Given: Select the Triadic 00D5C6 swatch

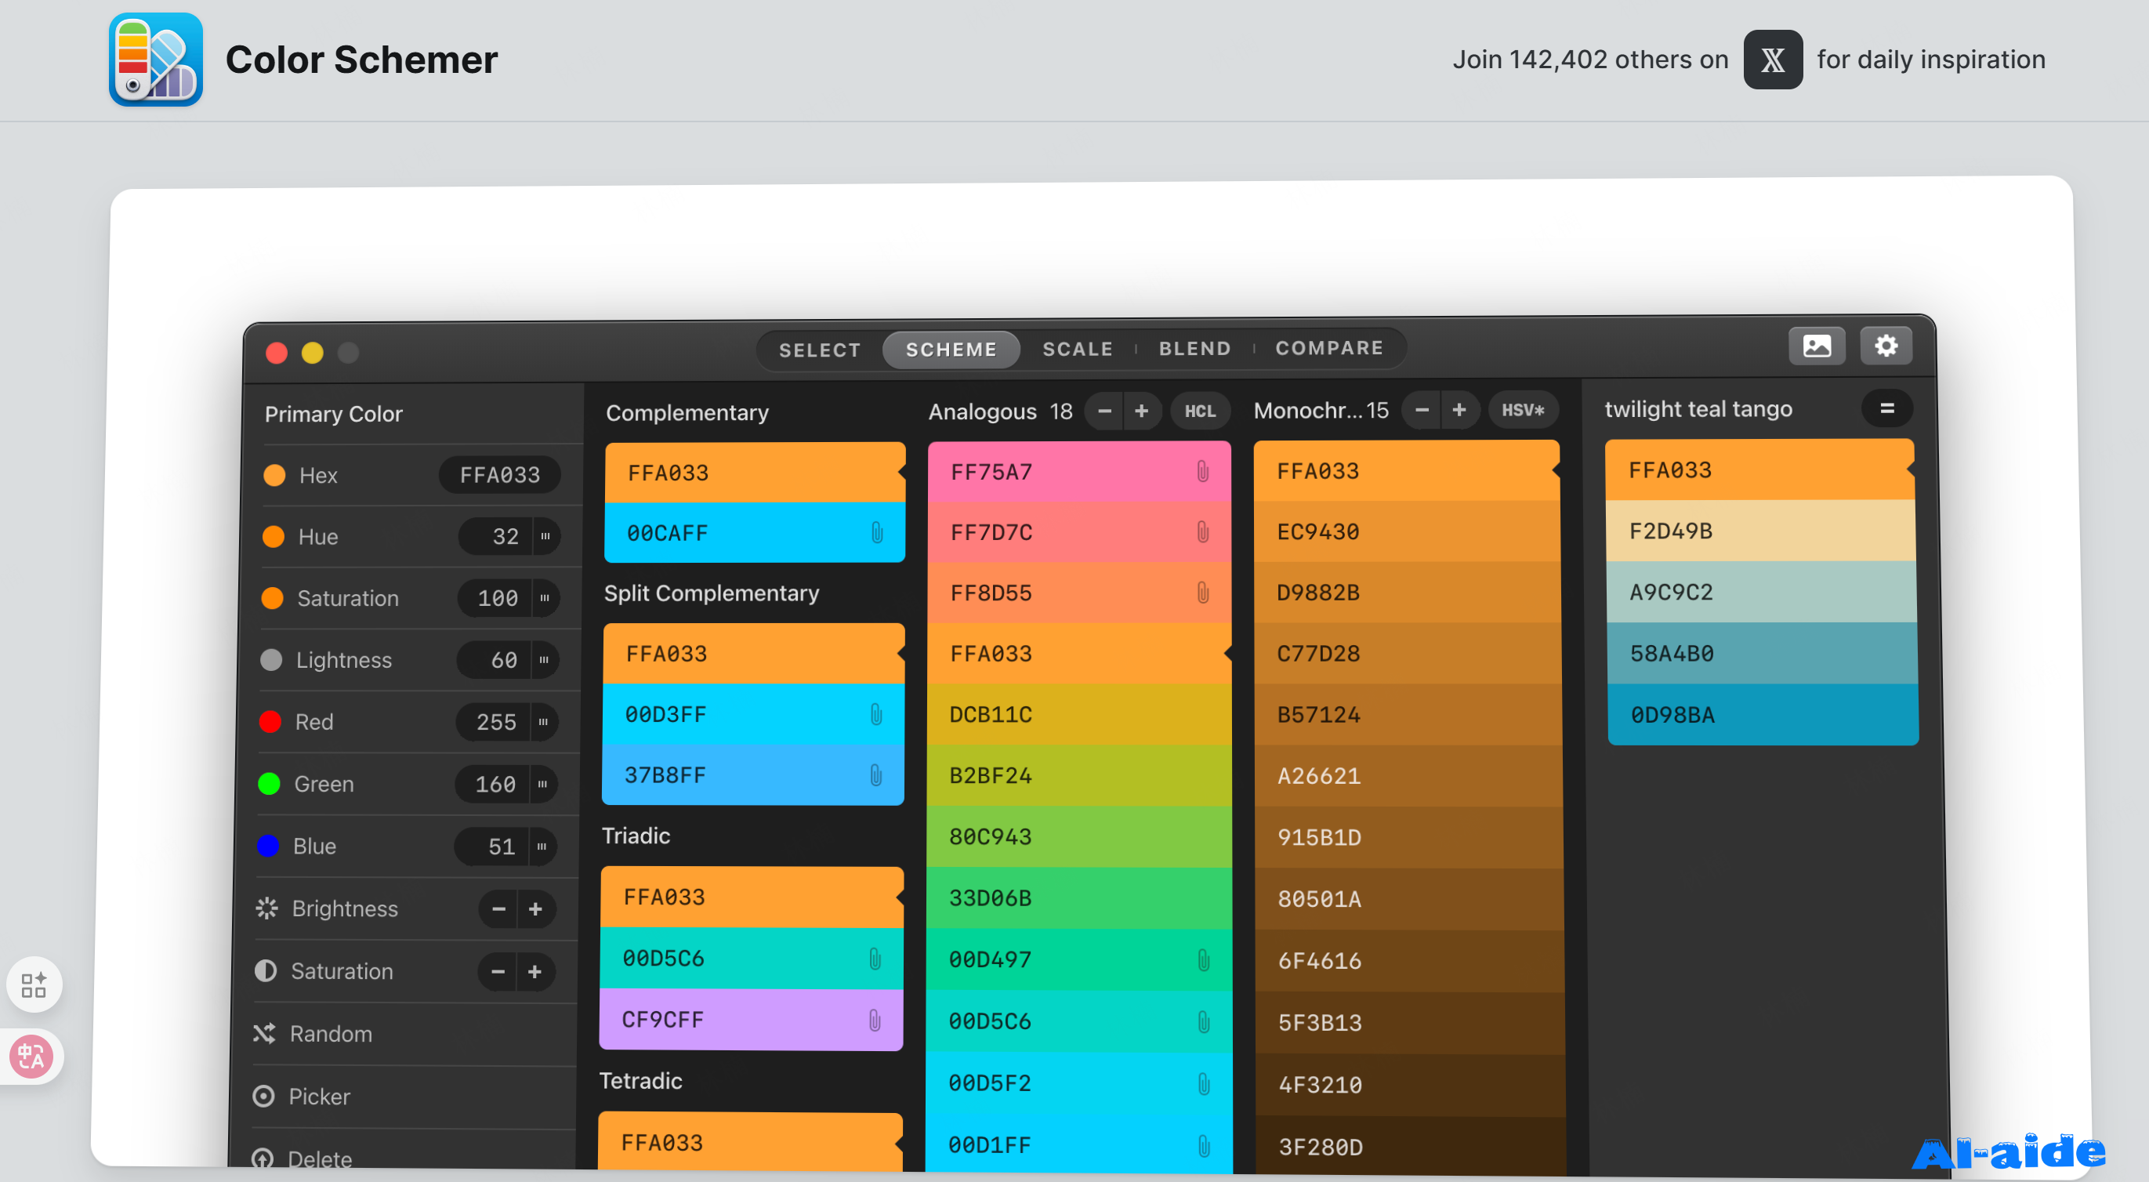Looking at the screenshot, I should (751, 959).
